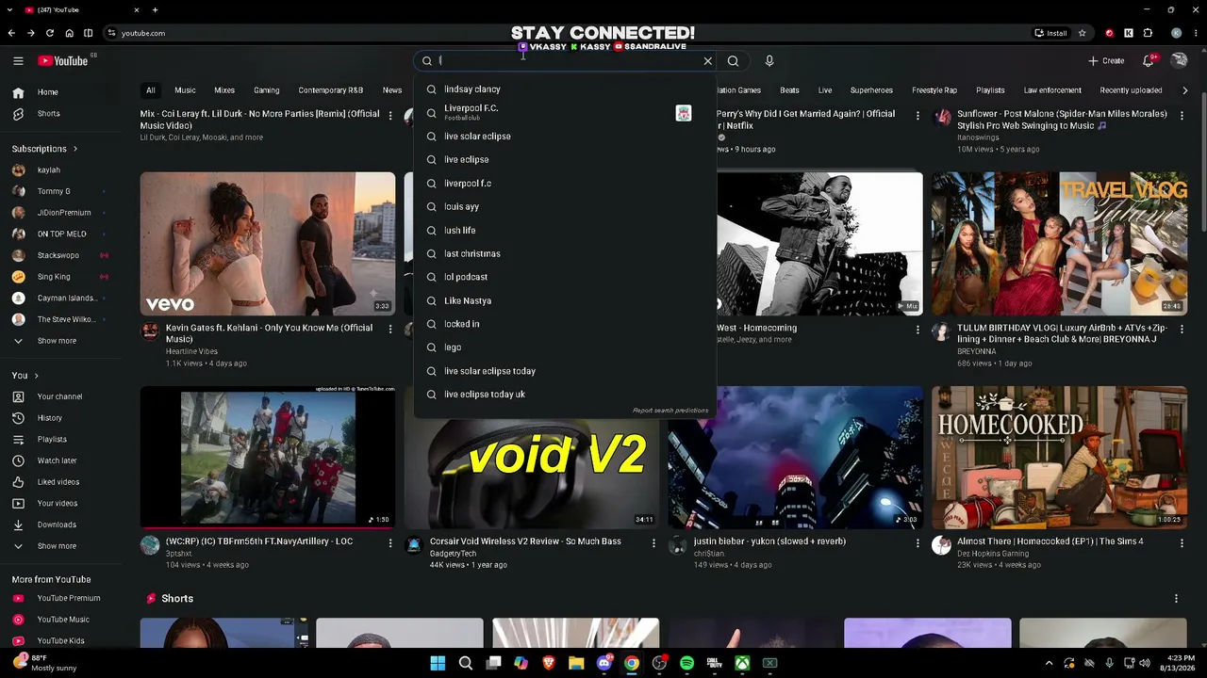Open the account avatar menu
This screenshot has height=678, width=1207.
tap(1179, 61)
